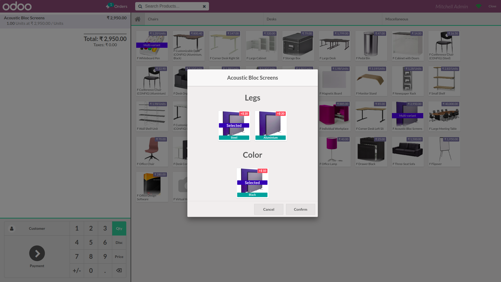The height and width of the screenshot is (282, 501).
Task: Click the wifi connection status icon
Action: click(x=479, y=6)
